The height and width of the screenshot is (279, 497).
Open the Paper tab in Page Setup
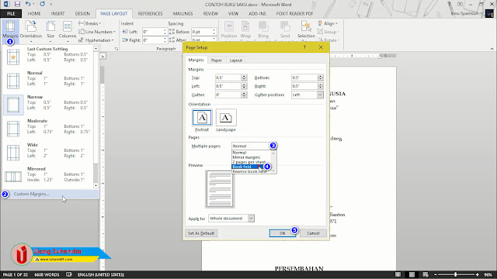click(217, 60)
